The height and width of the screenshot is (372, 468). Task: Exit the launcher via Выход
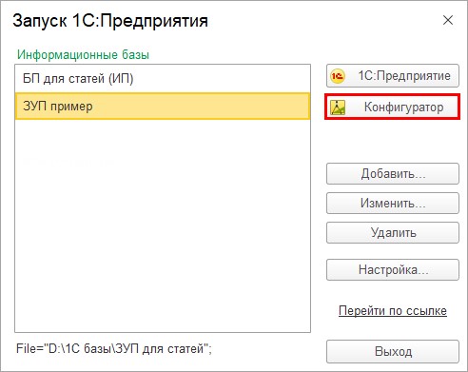(x=393, y=351)
